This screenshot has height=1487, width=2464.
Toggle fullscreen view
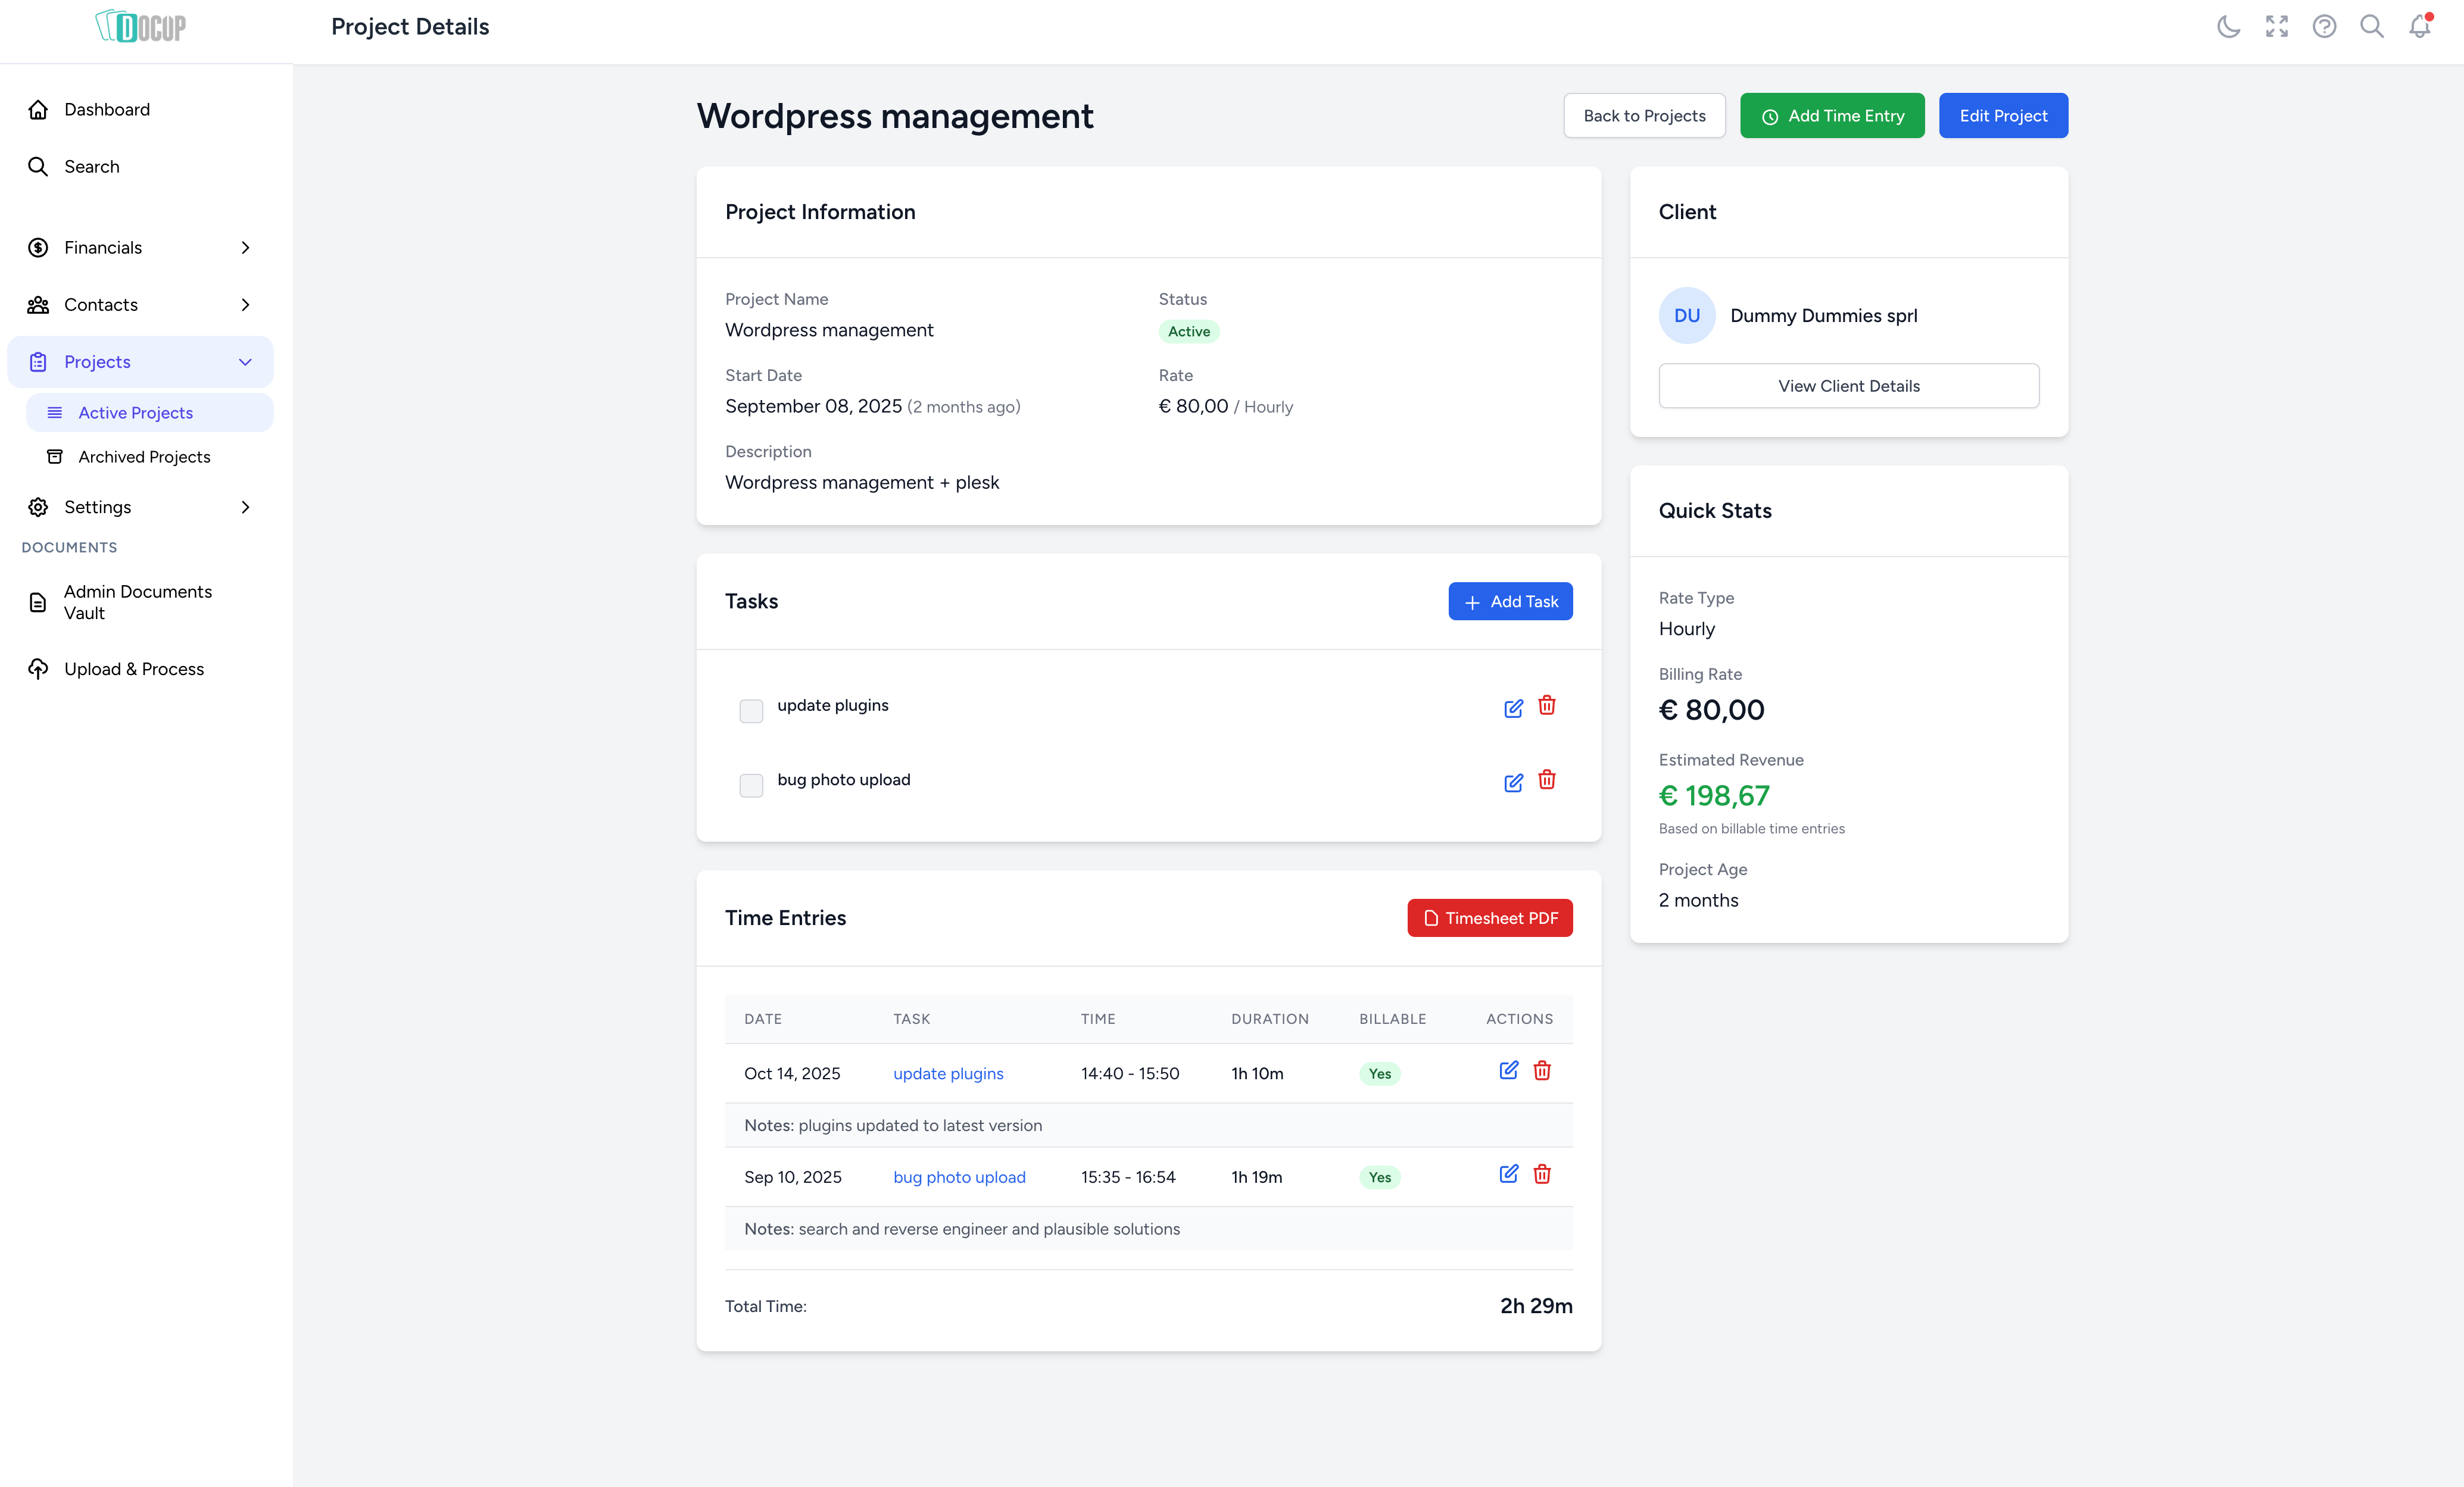click(2276, 26)
